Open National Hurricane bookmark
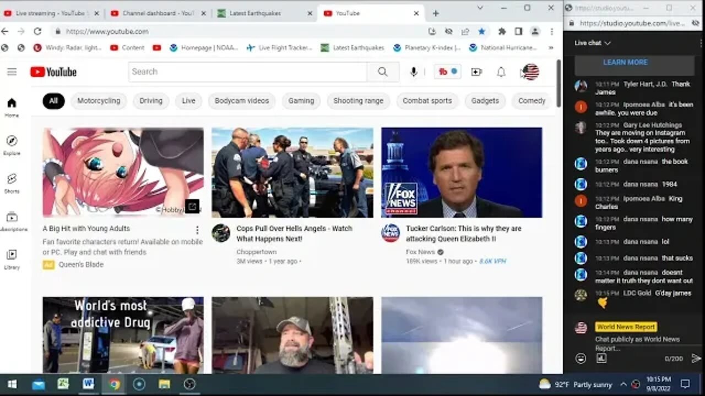 (503, 48)
